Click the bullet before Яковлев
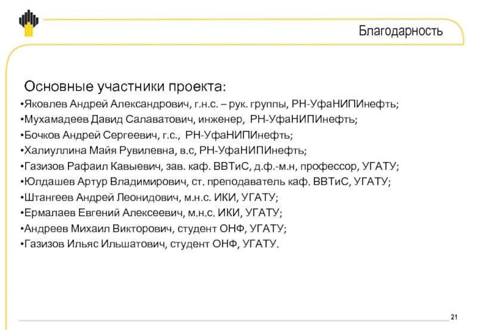Viewport: 477px width, 330px height. 22,104
